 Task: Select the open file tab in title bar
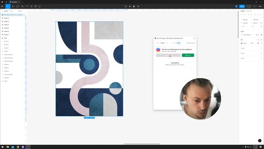coord(14,2)
